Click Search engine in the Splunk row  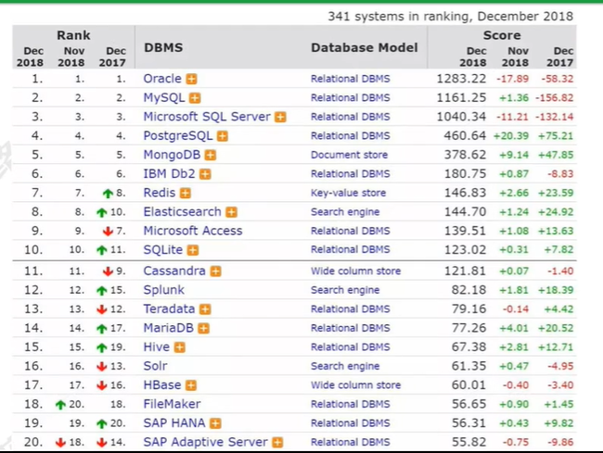pos(345,290)
